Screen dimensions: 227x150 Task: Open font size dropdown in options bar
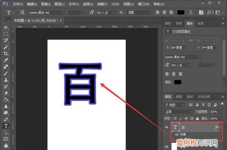pos(114,12)
